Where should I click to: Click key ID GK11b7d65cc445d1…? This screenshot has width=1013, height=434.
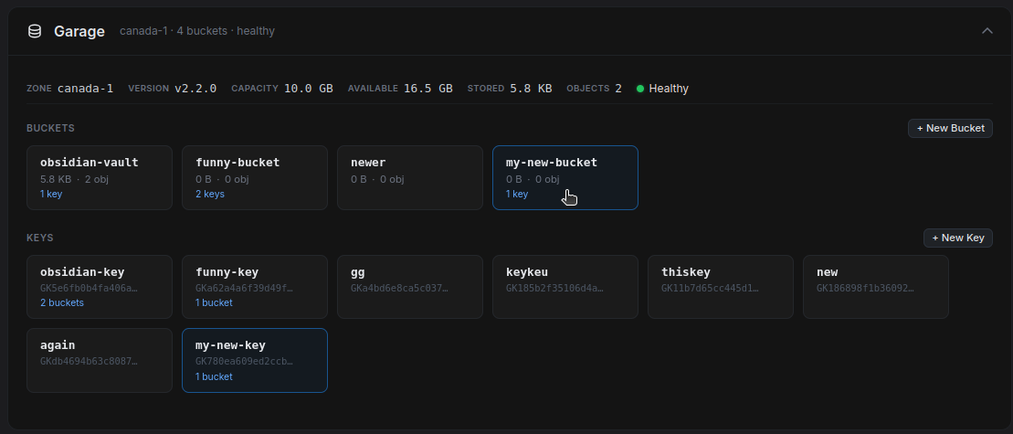710,288
